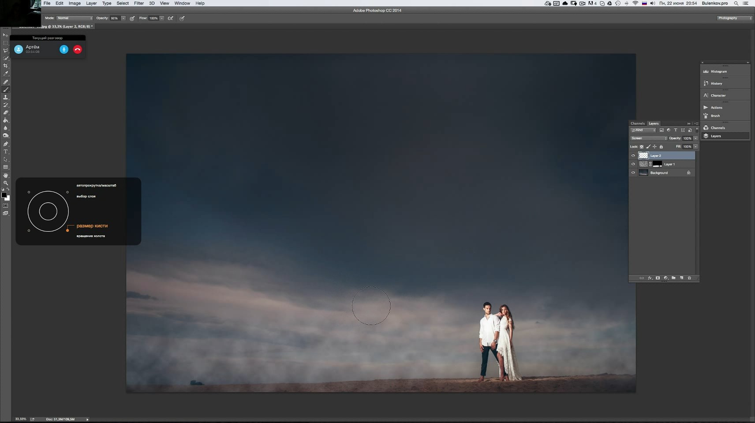
Task: Switch to the Channels tab
Action: (637, 123)
